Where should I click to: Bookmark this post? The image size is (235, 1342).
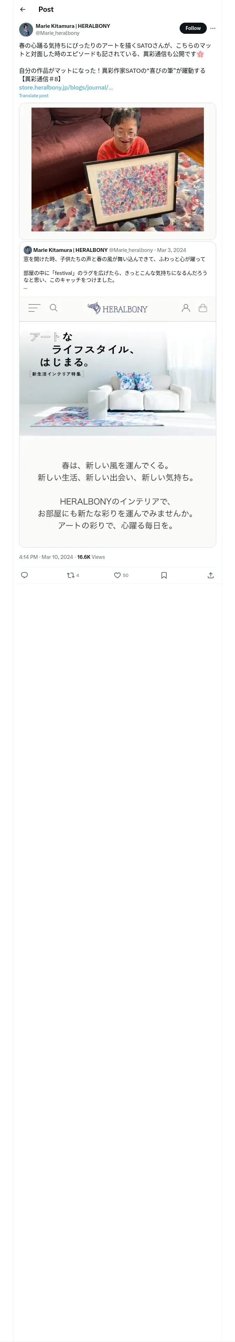tap(164, 575)
